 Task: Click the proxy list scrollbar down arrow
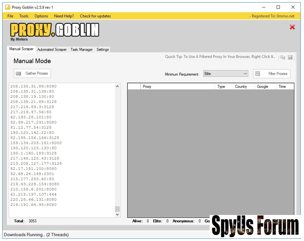point(117,214)
